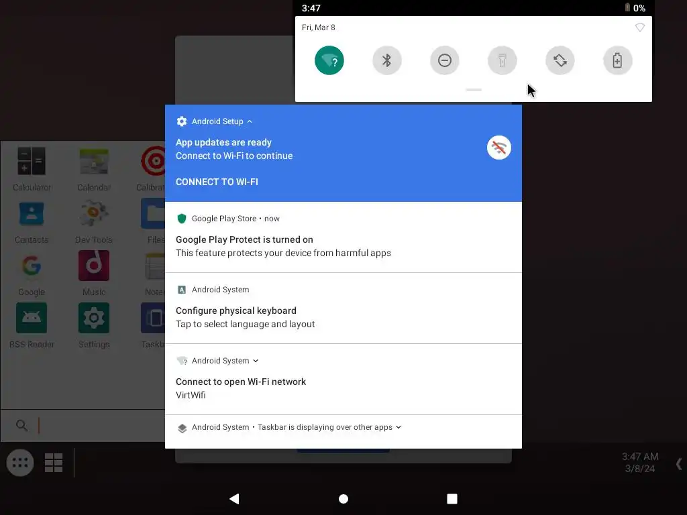Click the date Fri, Mar 8
Screen dimensions: 687x515
319,27
